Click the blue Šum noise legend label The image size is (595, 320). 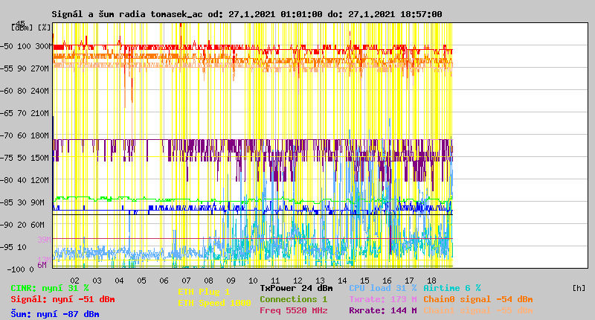click(55, 314)
